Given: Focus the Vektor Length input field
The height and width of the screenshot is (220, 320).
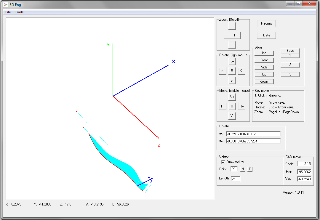Looking at the screenshot, I should [236, 179].
